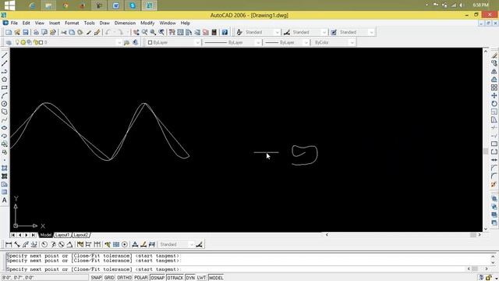Toggle SNAP mode in status bar
The width and height of the screenshot is (499, 281).
click(96, 278)
